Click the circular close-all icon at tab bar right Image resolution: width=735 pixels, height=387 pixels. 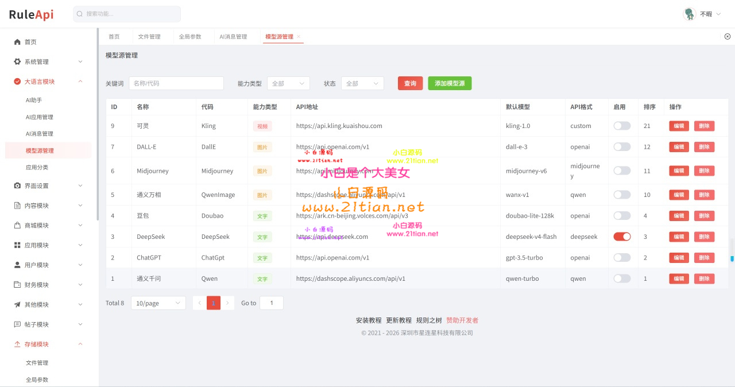tap(728, 36)
